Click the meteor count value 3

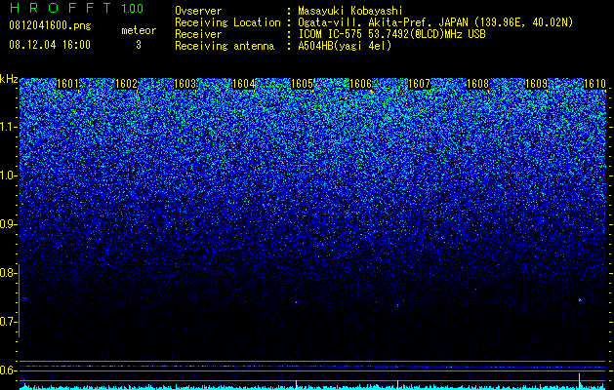click(139, 45)
